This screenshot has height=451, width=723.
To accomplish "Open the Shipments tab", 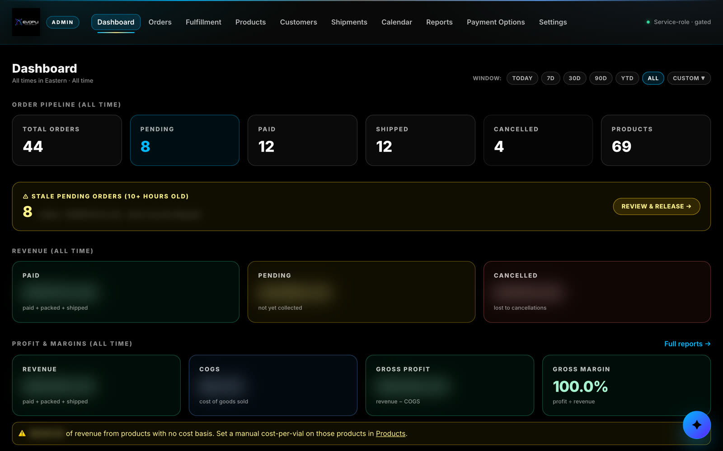I will 349,22.
